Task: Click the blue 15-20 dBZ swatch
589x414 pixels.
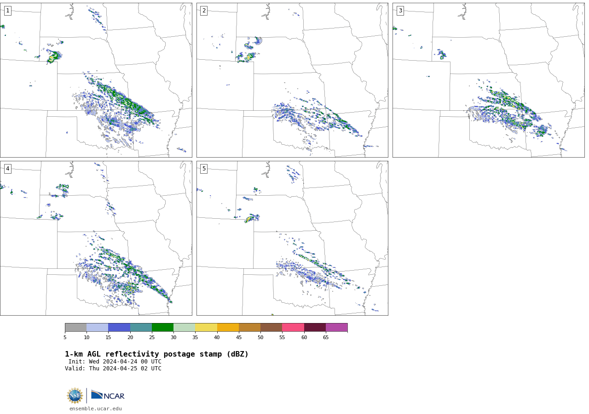Action: [x=119, y=327]
